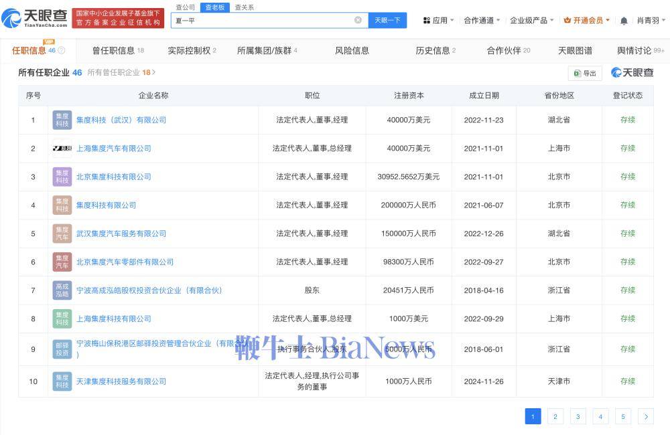The height and width of the screenshot is (435, 670).
Task: Expand the 企业级产品 dropdown
Action: [532, 20]
